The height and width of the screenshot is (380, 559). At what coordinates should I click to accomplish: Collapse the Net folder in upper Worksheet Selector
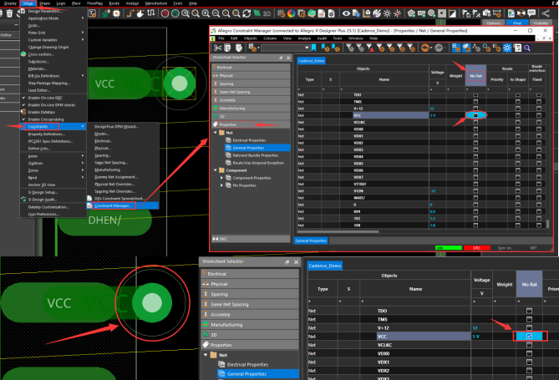click(216, 133)
